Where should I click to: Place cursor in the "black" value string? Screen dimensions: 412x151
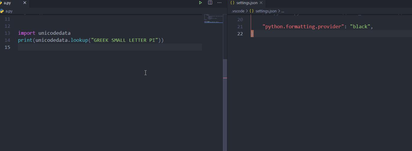coord(360,27)
